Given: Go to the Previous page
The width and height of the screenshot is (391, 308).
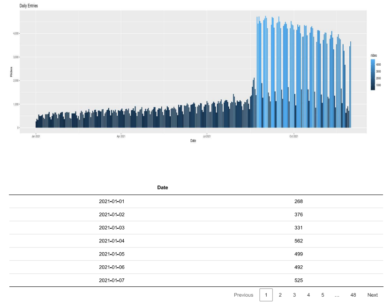Looking at the screenshot, I should click(243, 295).
